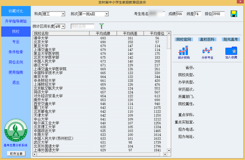Open the 统计报告 bar chart icon

(184, 52)
